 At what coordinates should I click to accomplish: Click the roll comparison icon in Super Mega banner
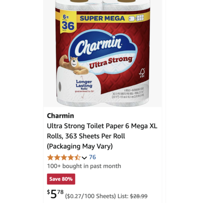coord(136,18)
